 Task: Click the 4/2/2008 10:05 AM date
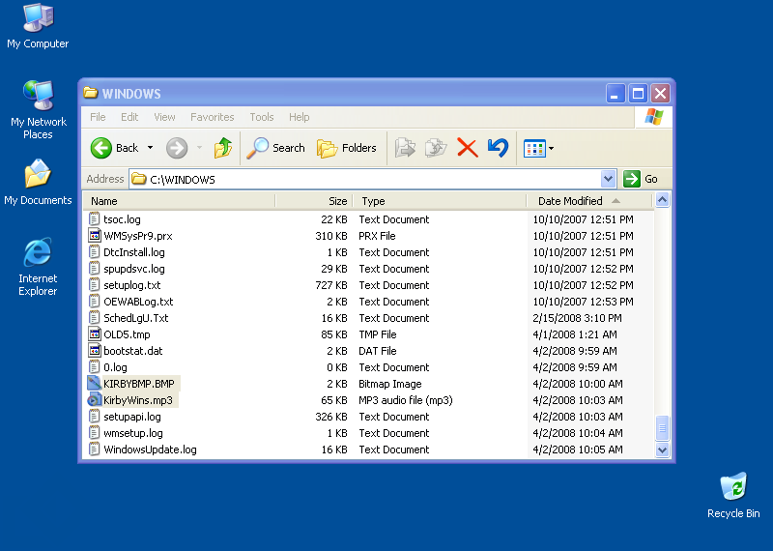click(577, 449)
